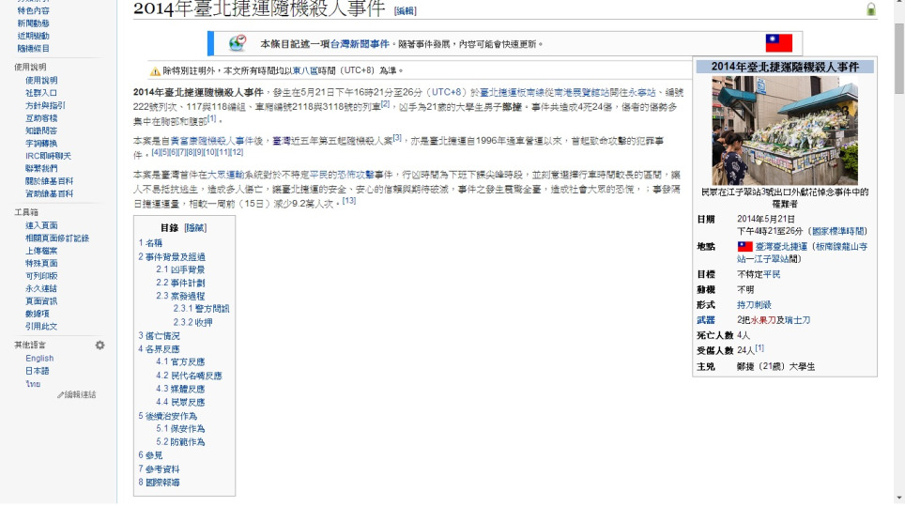Click the 水果刀 link in the infobox
Image resolution: width=905 pixels, height=507 pixels.
[x=763, y=320]
